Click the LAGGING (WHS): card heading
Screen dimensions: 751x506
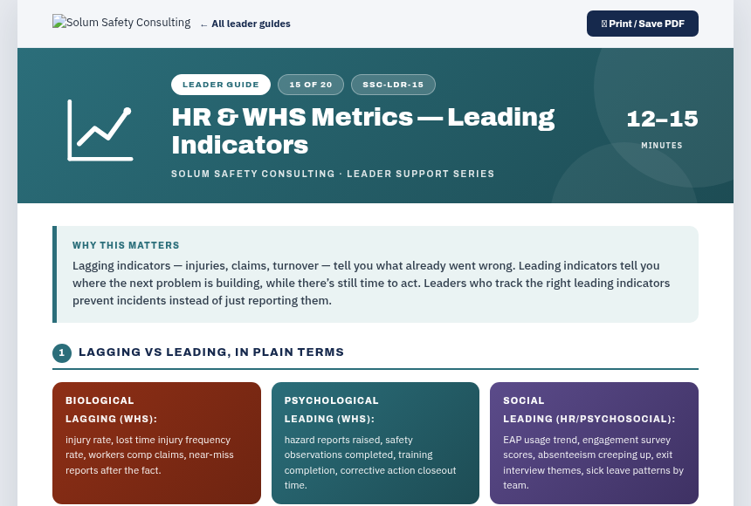point(111,419)
